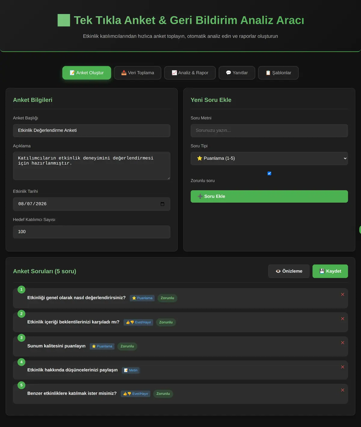Click the Soru Ekle button
This screenshot has height=427, width=361.
(x=269, y=196)
